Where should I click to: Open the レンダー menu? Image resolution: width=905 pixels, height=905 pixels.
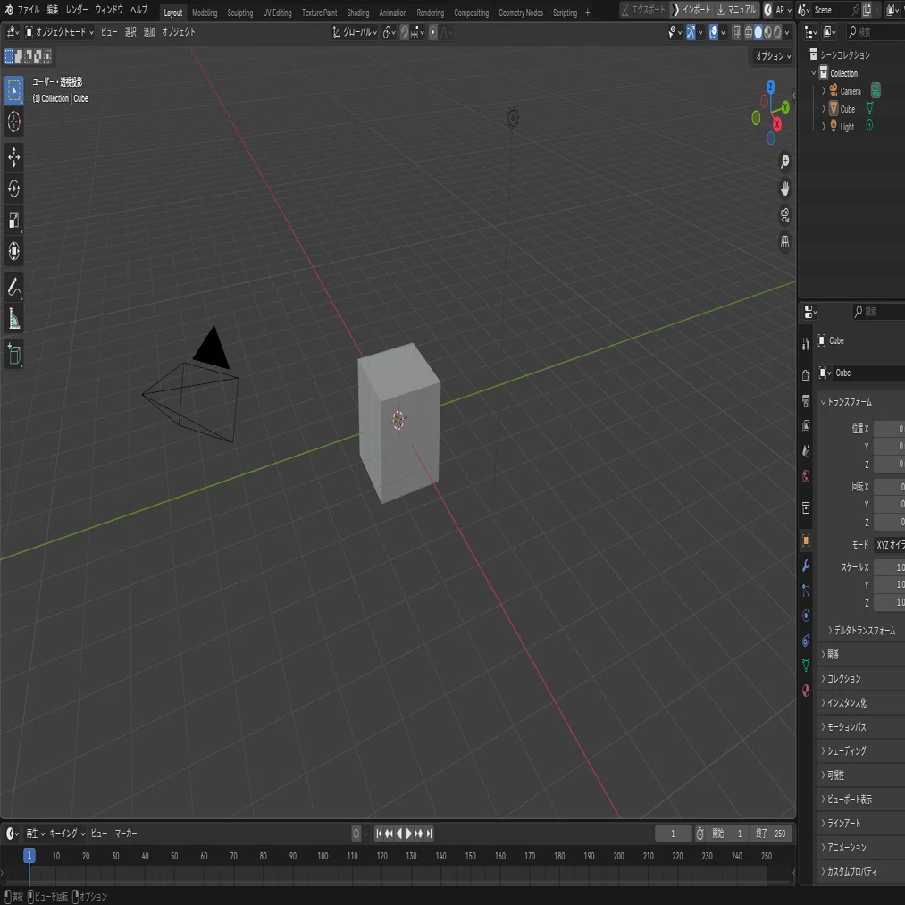pyautogui.click(x=77, y=10)
